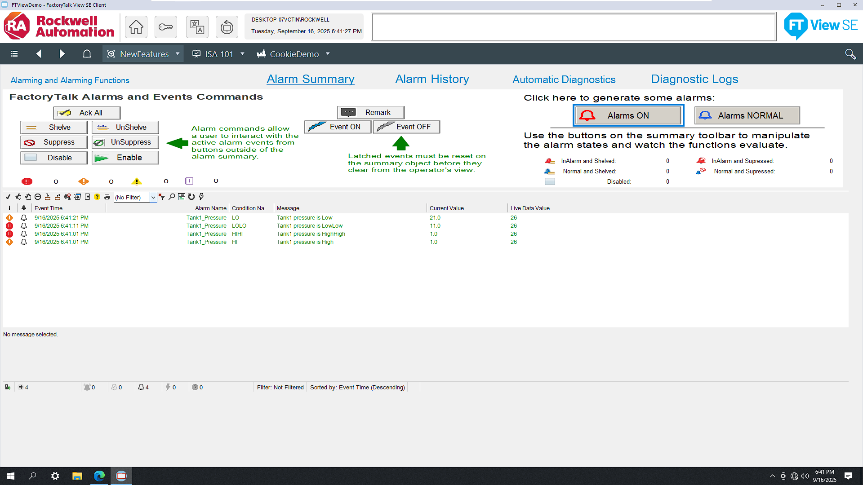Viewport: 863px width, 485px height.
Task: Click the Event OFF button
Action: (x=406, y=127)
